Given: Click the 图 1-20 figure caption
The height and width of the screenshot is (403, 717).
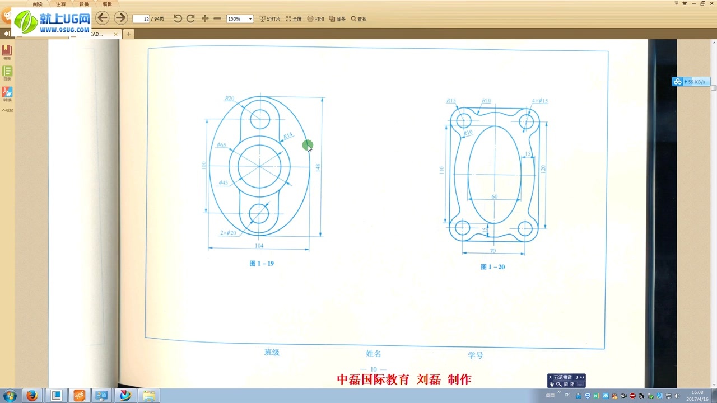Looking at the screenshot, I should tap(493, 267).
